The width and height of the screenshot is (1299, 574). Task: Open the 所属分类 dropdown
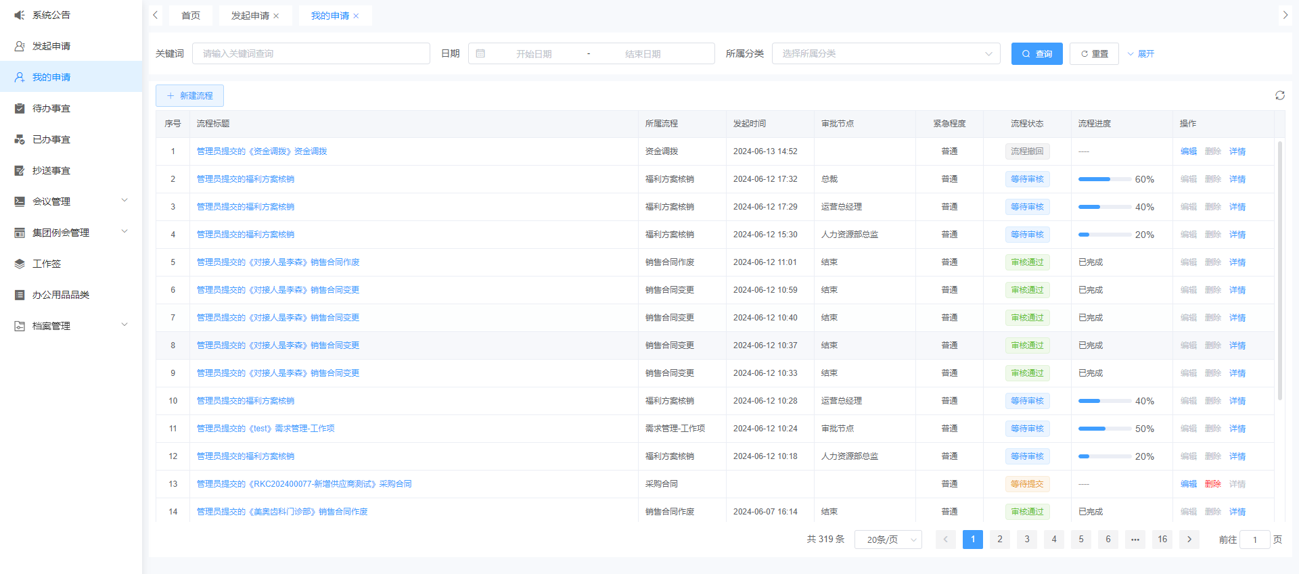pos(886,53)
